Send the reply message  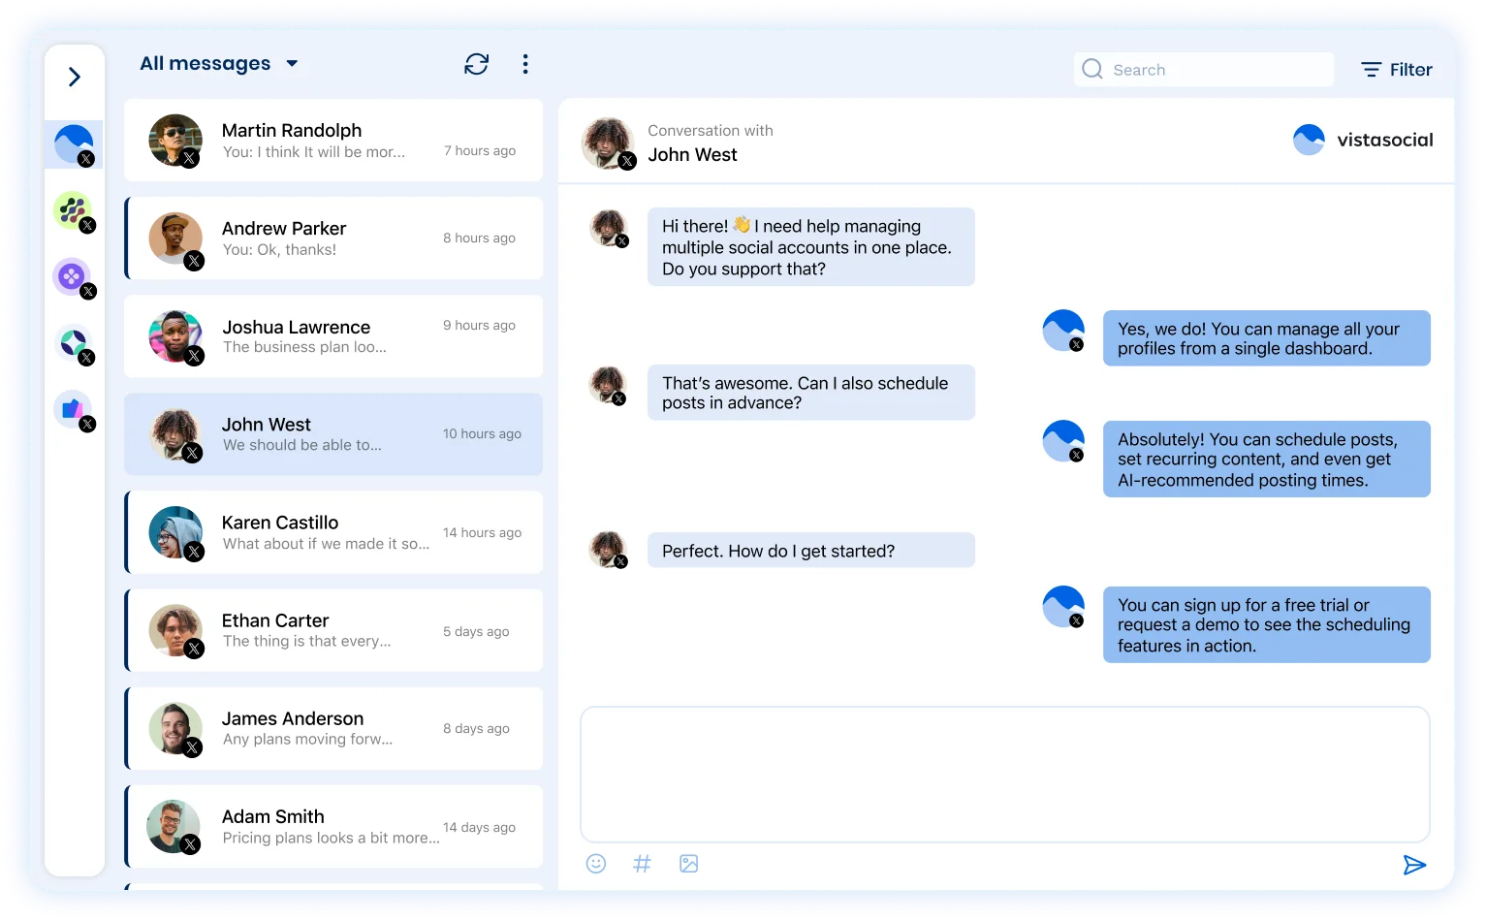click(1414, 864)
